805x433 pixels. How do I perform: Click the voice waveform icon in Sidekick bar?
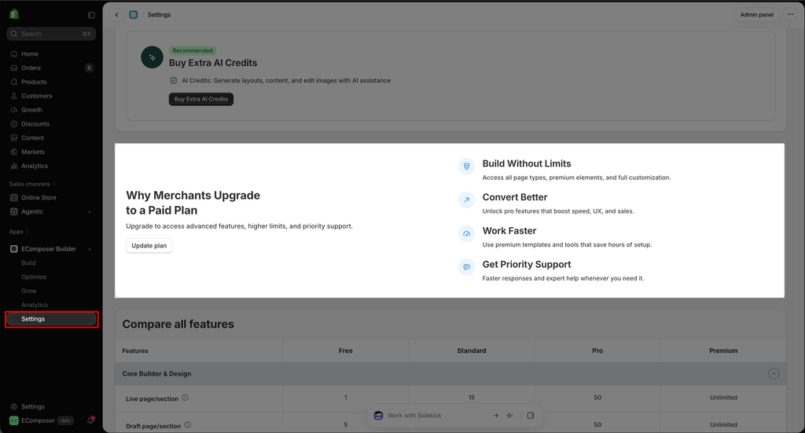pos(509,416)
